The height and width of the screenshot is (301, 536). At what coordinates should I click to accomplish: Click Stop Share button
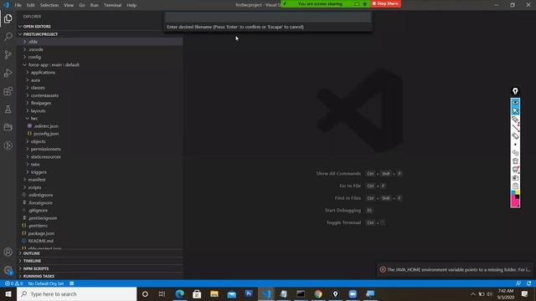point(385,3)
